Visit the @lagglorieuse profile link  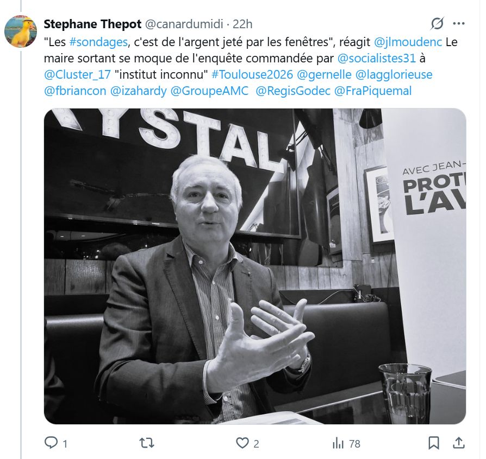tap(394, 74)
